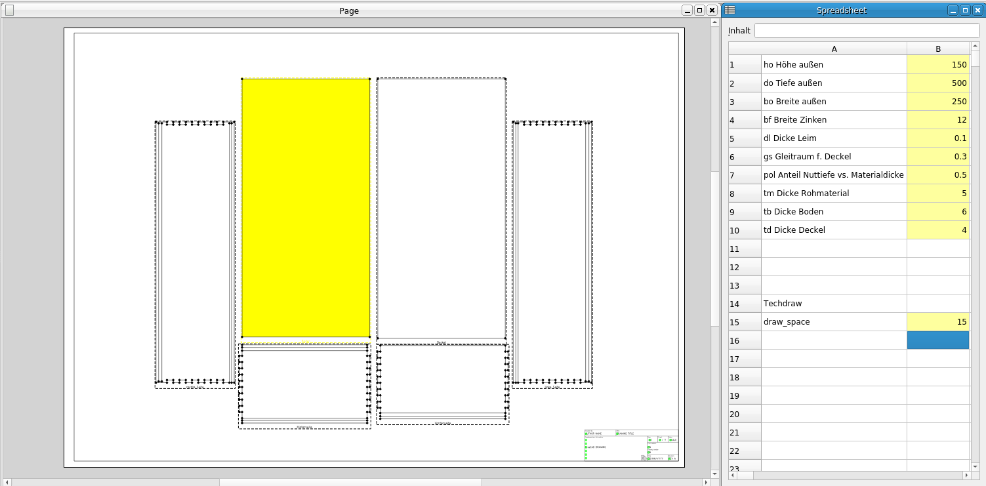The width and height of the screenshot is (986, 486).
Task: Click the green DRAWING TITLE field marker
Action: (617, 434)
